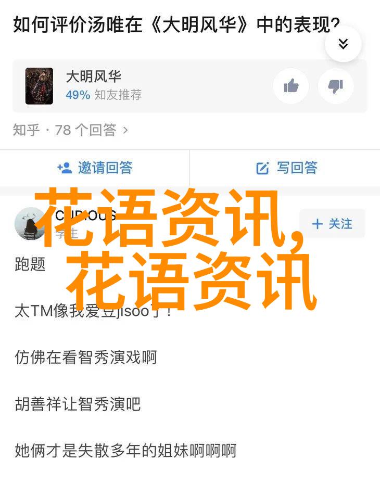Open the answer author's avatar
This screenshot has height=483, width=380.
pyautogui.click(x=30, y=224)
